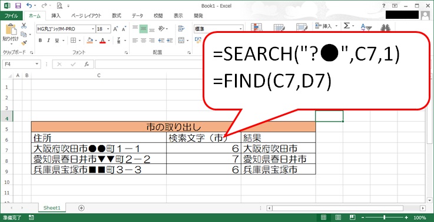
Task: Click the Insert Function fx button
Action: coord(87,64)
